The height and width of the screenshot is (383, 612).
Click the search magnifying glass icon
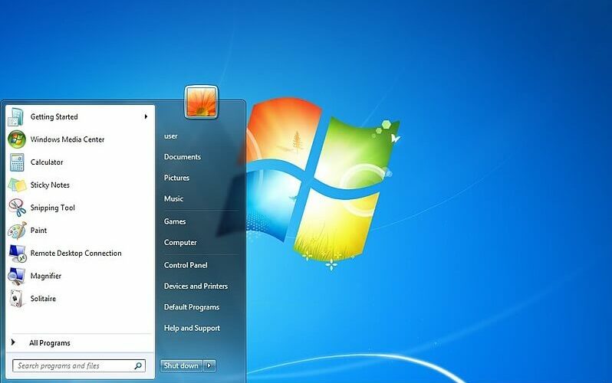(x=138, y=366)
